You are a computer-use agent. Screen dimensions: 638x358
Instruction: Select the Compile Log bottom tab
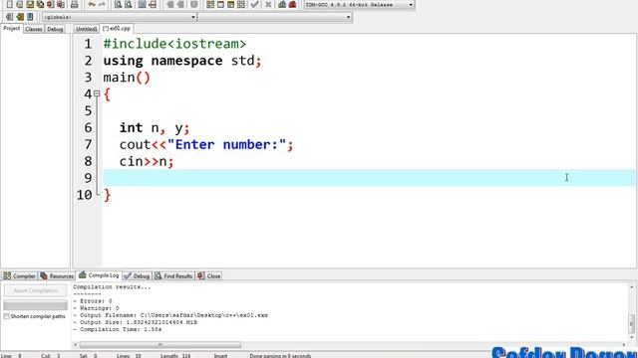pyautogui.click(x=99, y=275)
